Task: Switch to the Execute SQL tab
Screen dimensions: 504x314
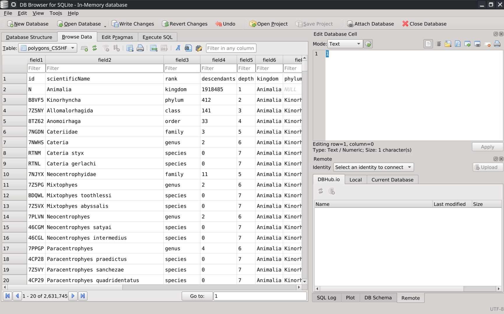Action: click(157, 37)
